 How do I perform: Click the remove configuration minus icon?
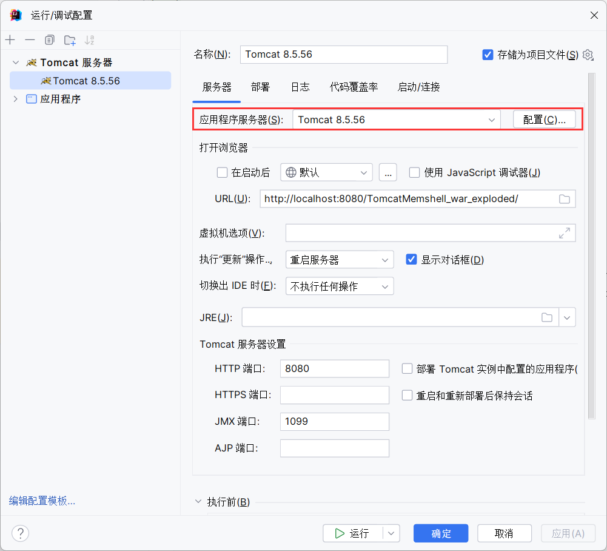30,39
